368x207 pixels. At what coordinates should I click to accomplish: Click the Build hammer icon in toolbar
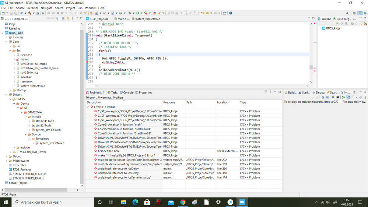[29, 13]
